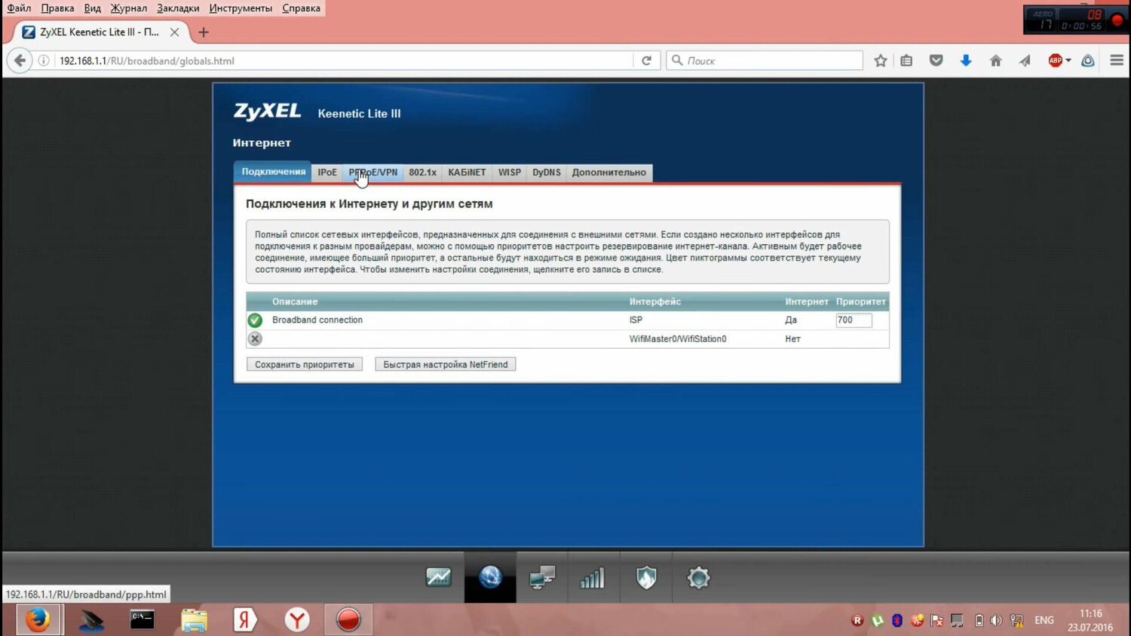Image resolution: width=1131 pixels, height=636 pixels.
Task: Open the Yandex Browser Y taskbar icon
Action: 297,619
